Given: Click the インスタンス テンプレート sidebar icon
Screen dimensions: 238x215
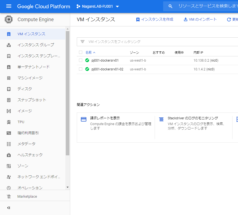Looking at the screenshot, I should (9, 56).
